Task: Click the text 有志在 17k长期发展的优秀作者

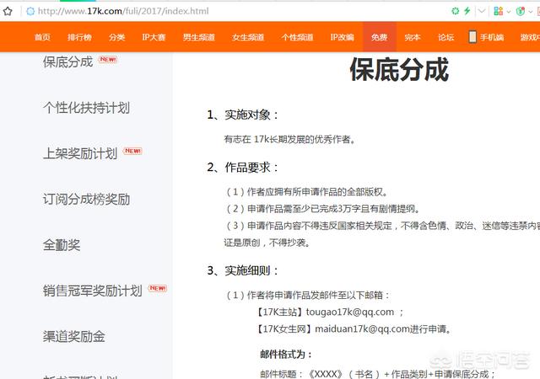Action: 289,139
